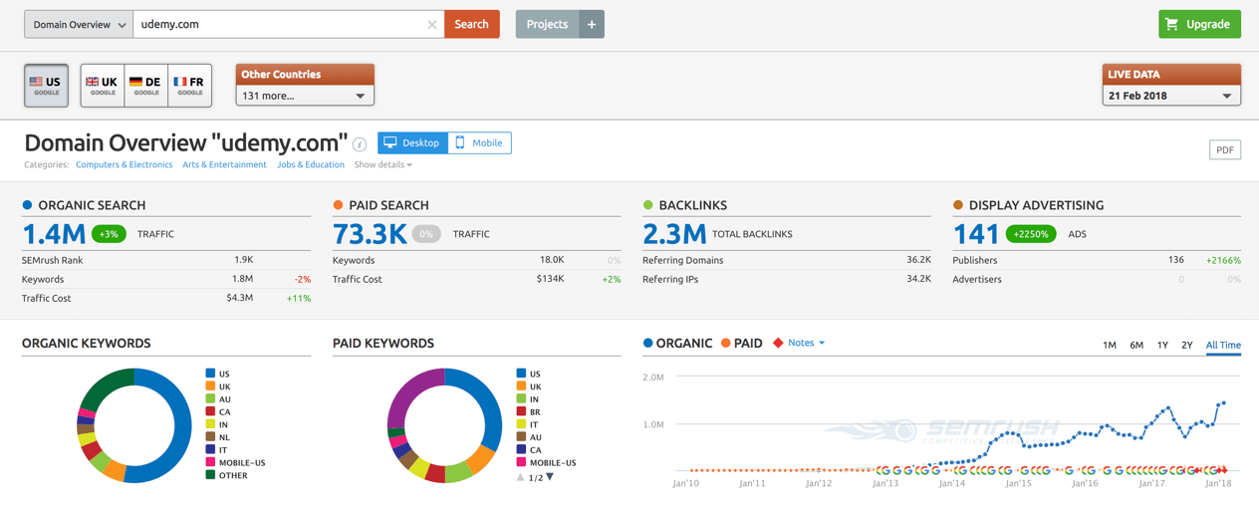Select the US Google flag database
Image resolution: width=1259 pixels, height=512 pixels.
click(46, 86)
